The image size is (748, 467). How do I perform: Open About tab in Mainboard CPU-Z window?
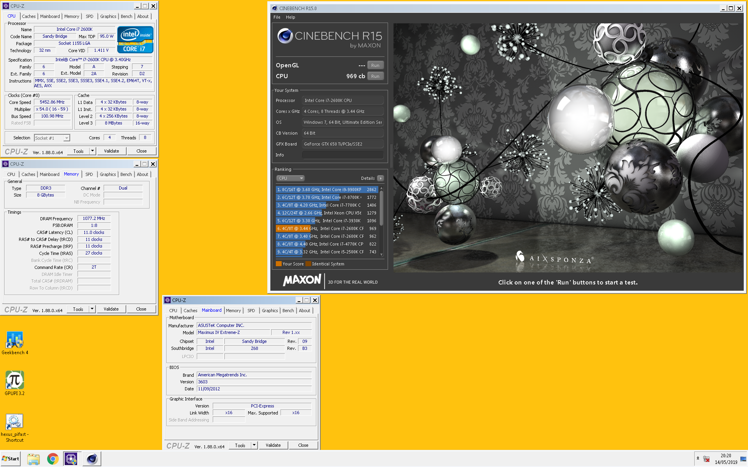coord(305,311)
